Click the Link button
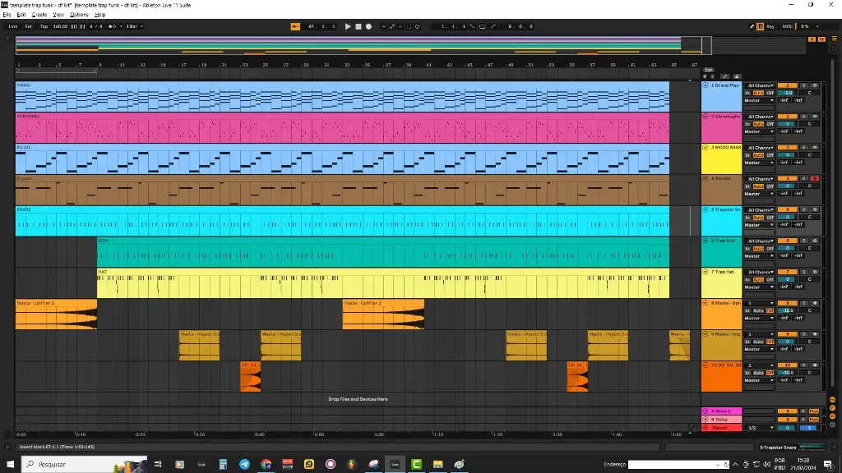Screen dimensions: 842x473 13,26
